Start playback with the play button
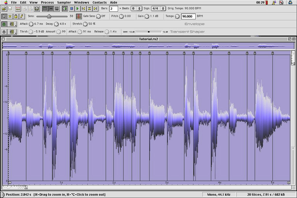Screen dimensions: 297x198 coord(77,9)
